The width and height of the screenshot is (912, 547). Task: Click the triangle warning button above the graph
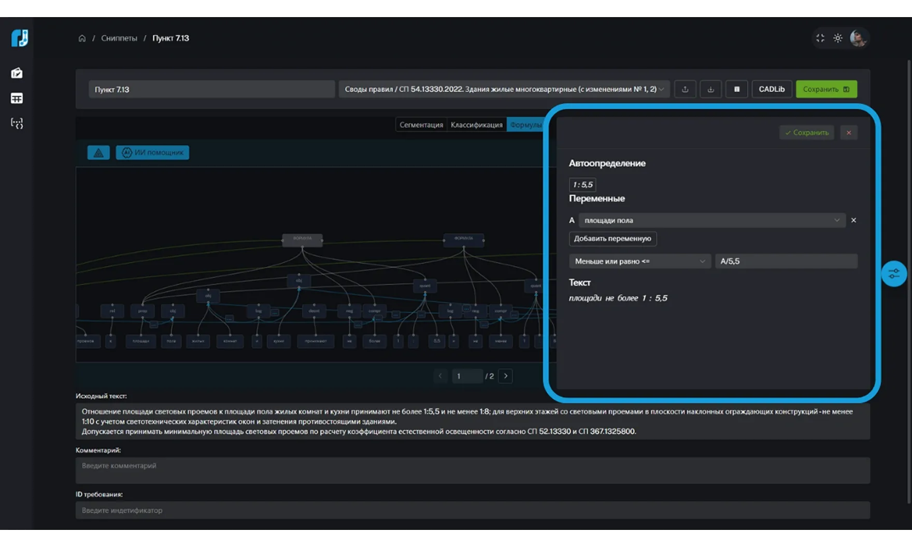coord(98,152)
